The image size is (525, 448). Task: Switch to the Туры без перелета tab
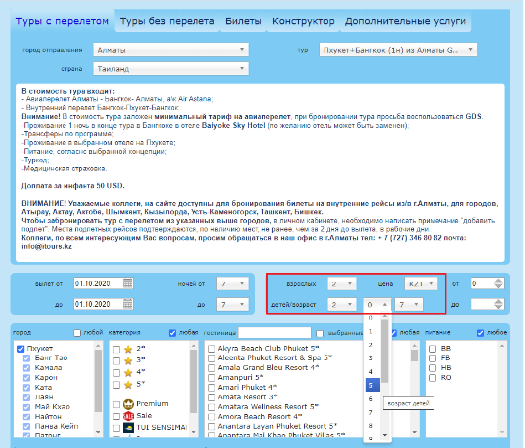click(167, 22)
